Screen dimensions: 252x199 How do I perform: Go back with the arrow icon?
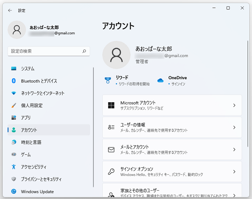10,11
